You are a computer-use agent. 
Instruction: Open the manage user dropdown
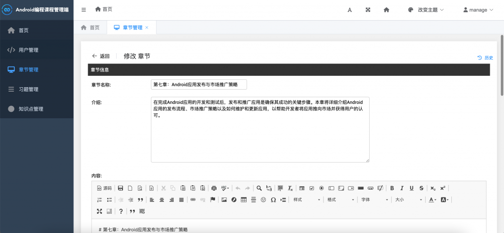(478, 10)
